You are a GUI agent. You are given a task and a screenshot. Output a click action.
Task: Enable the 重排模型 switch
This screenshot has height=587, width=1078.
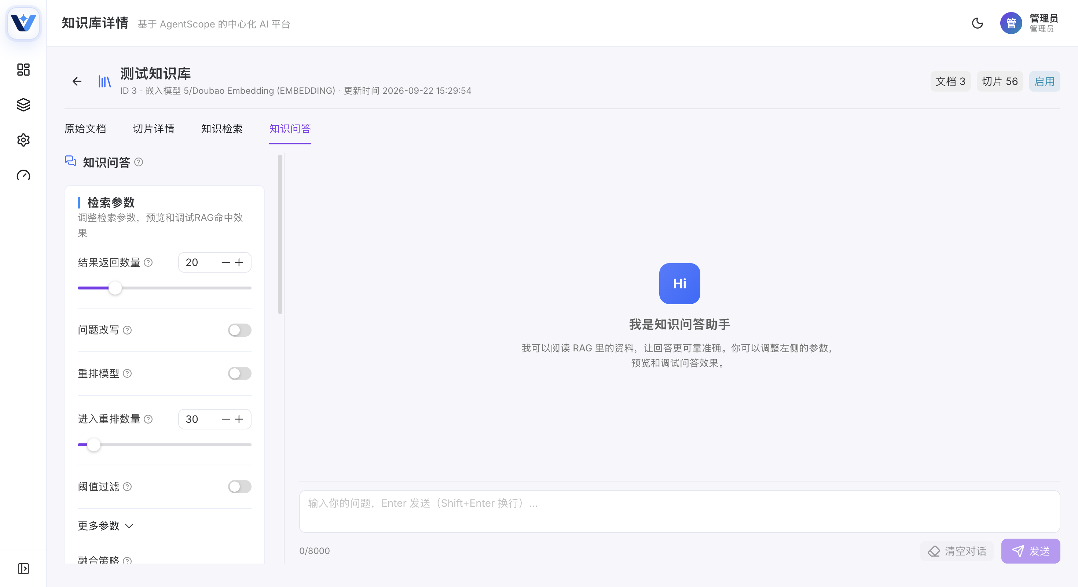click(x=239, y=373)
